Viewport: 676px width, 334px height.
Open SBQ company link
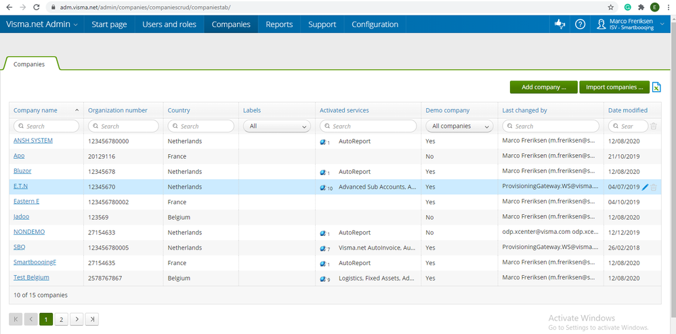(20, 247)
